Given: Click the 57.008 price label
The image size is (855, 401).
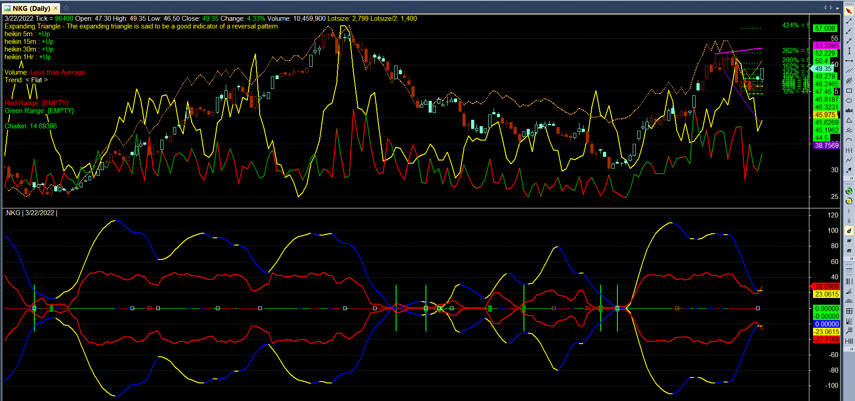Looking at the screenshot, I should click(x=825, y=28).
